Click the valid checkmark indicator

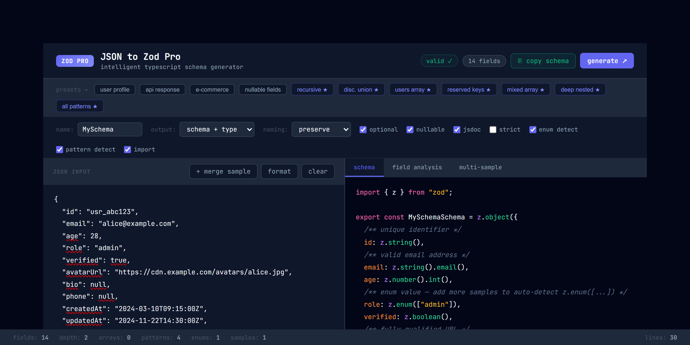click(439, 61)
